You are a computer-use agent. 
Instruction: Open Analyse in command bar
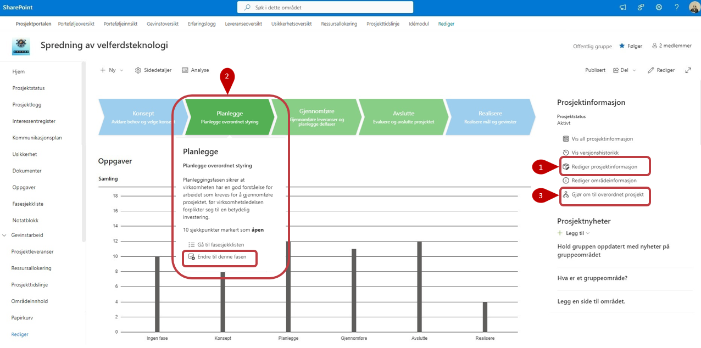195,70
